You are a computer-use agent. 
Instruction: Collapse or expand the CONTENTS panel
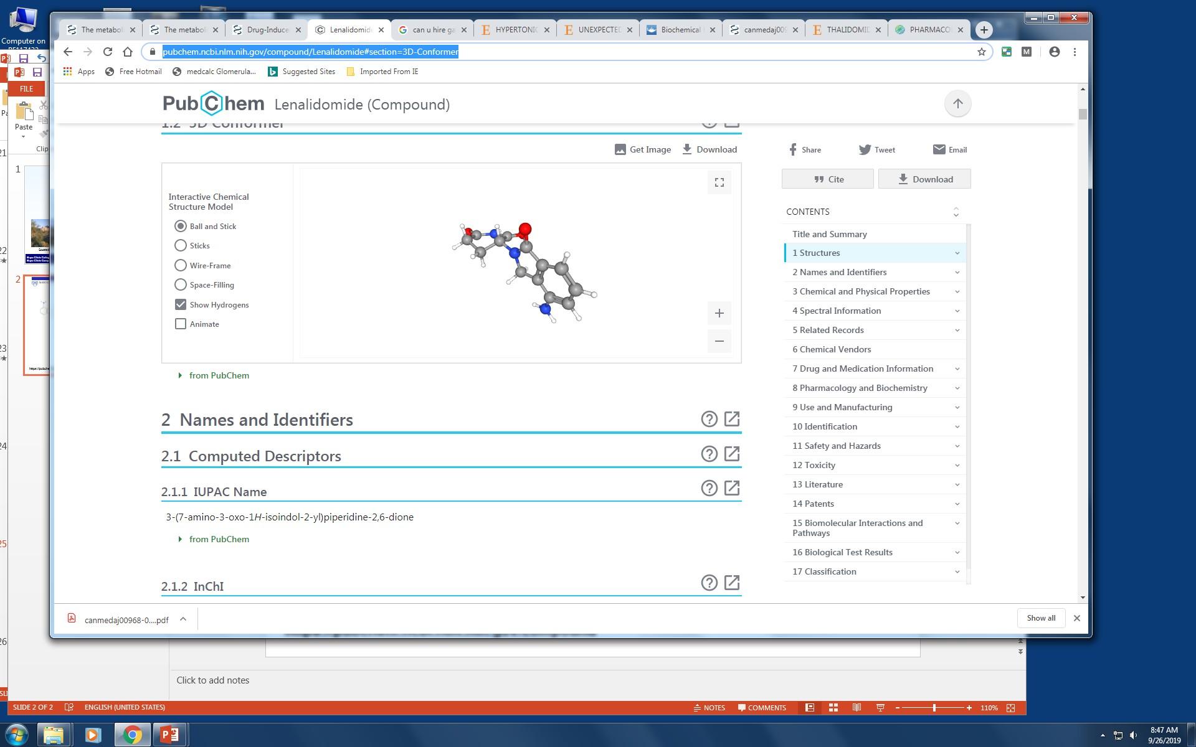pos(956,212)
